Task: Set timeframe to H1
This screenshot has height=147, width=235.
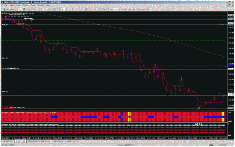Action: click(129, 9)
